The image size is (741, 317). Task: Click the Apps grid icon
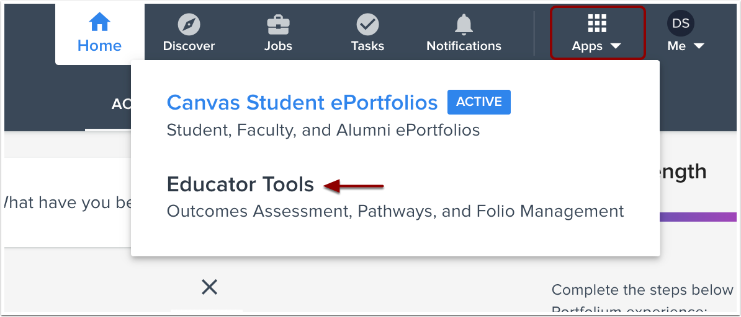pos(596,23)
